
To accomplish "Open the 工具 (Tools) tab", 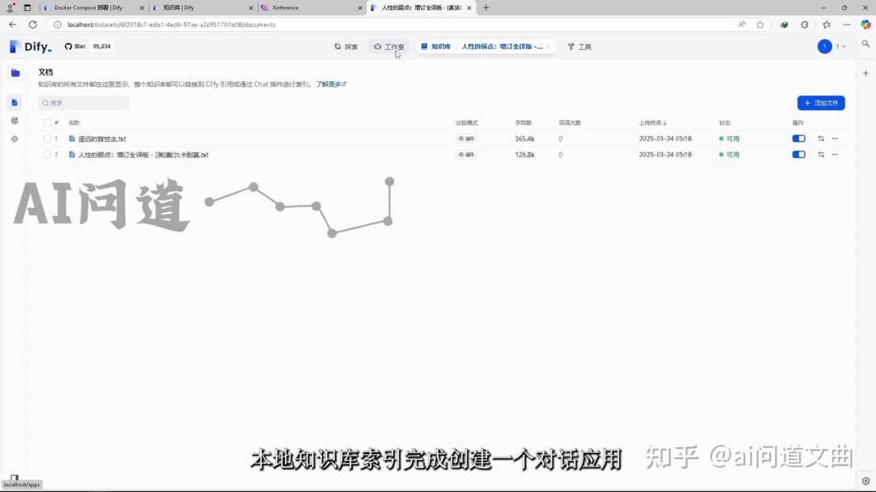I will click(580, 46).
